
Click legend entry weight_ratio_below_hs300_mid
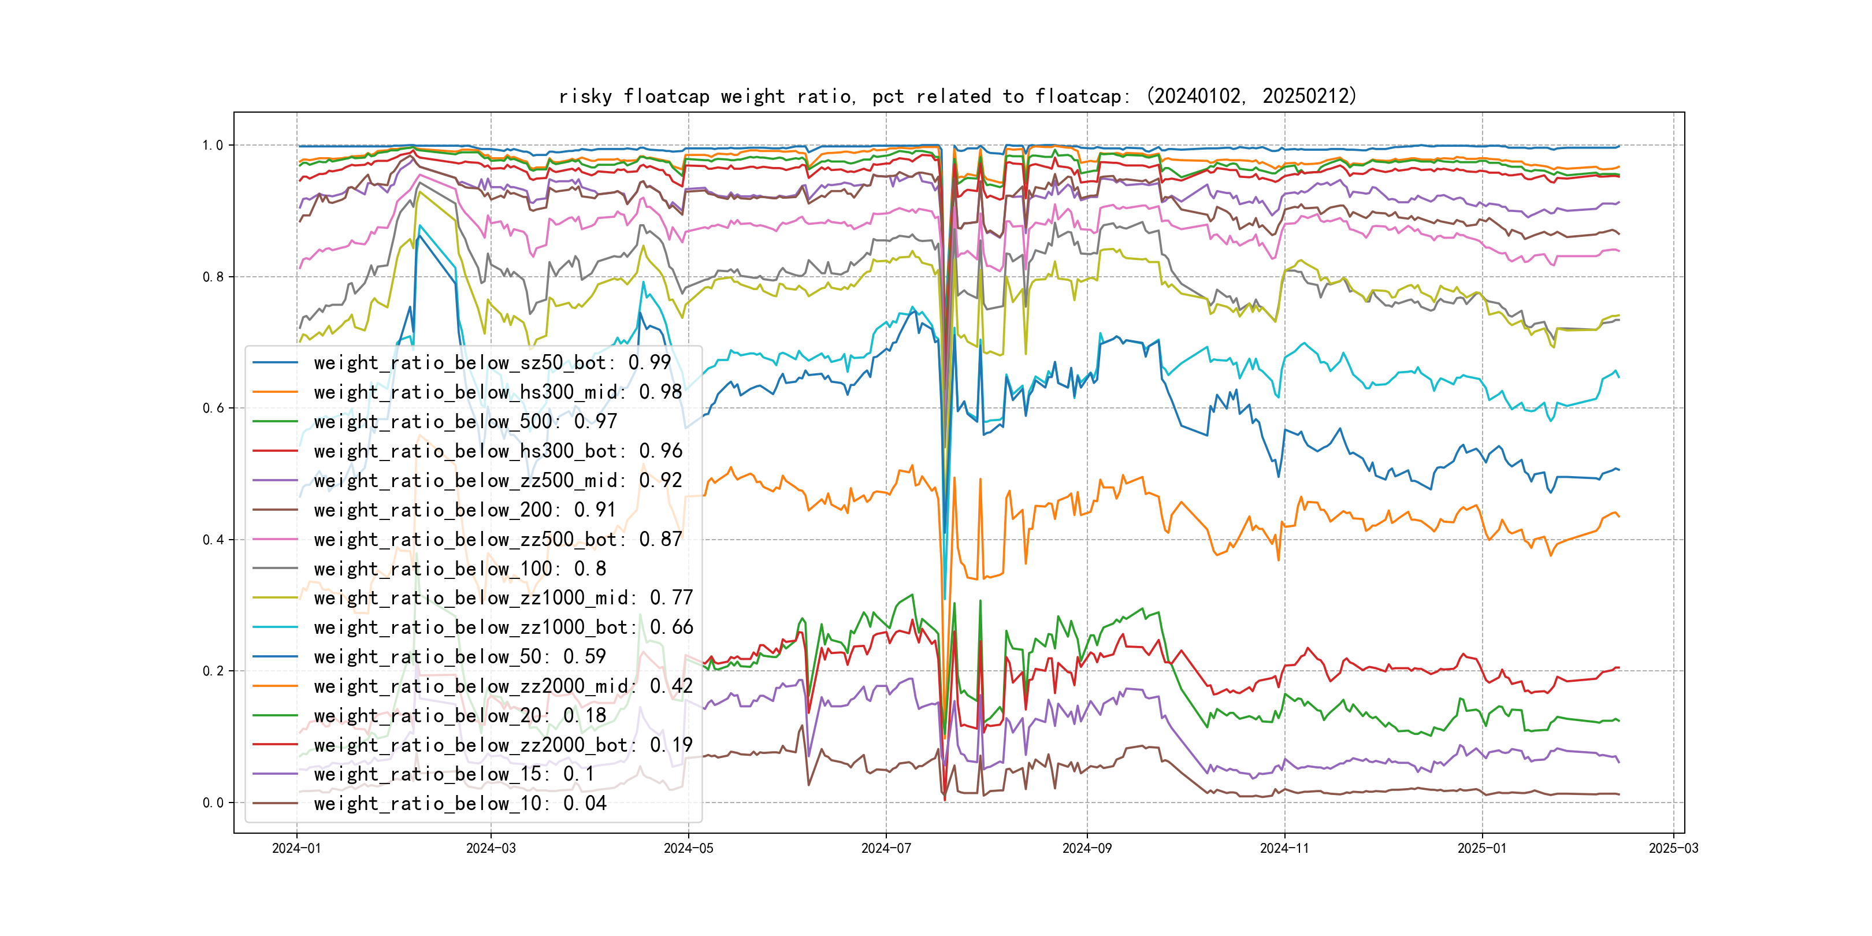click(497, 392)
